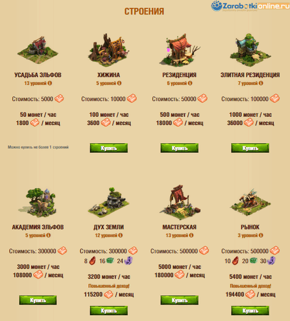Click Купить for Академия эльфов
Screen dimensions: 290x321
(38, 300)
